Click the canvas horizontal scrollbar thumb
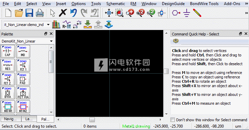The width and height of the screenshot is (249, 130). click(92, 120)
